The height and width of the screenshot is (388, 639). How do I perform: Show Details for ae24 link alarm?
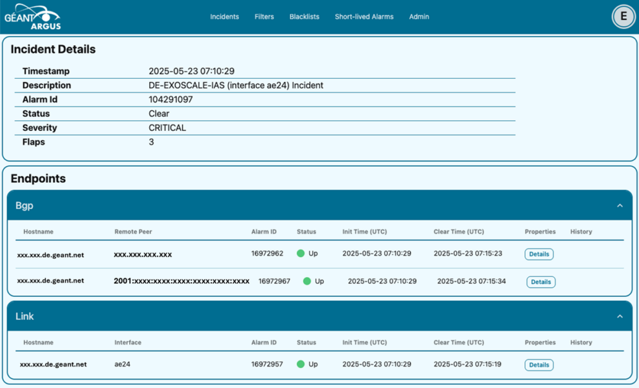[x=538, y=365]
